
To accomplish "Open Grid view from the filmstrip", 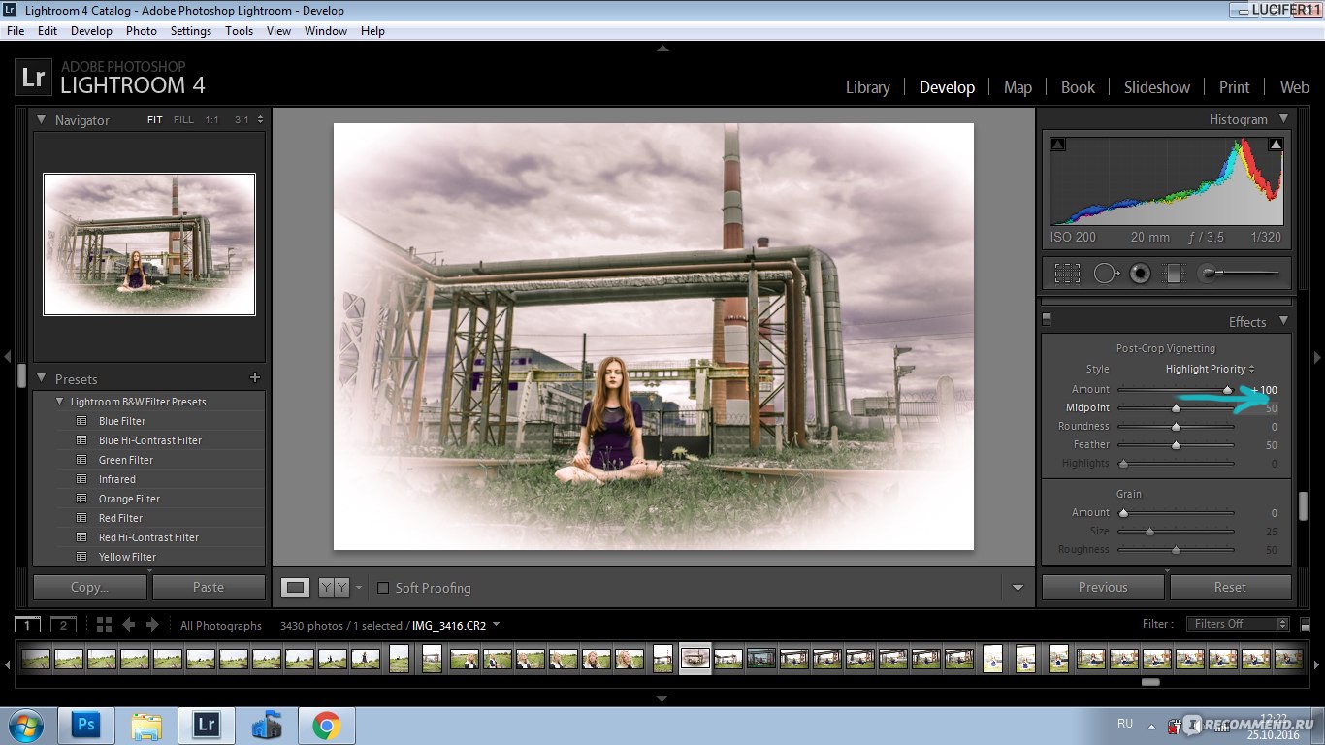I will [x=104, y=625].
